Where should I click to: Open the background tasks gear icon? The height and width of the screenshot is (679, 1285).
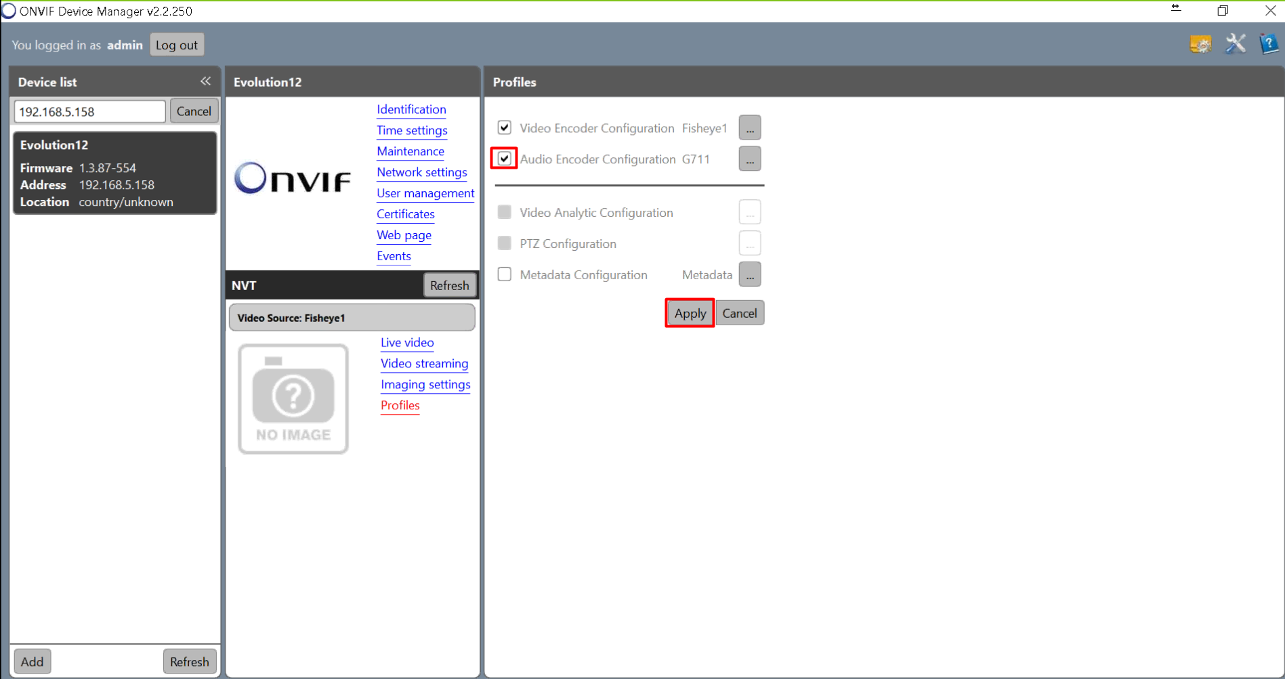click(1200, 45)
